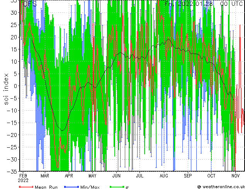Viewport: 245px width, 189px height.
Task: Click the JUL x-axis label
Action: coord(140,176)
